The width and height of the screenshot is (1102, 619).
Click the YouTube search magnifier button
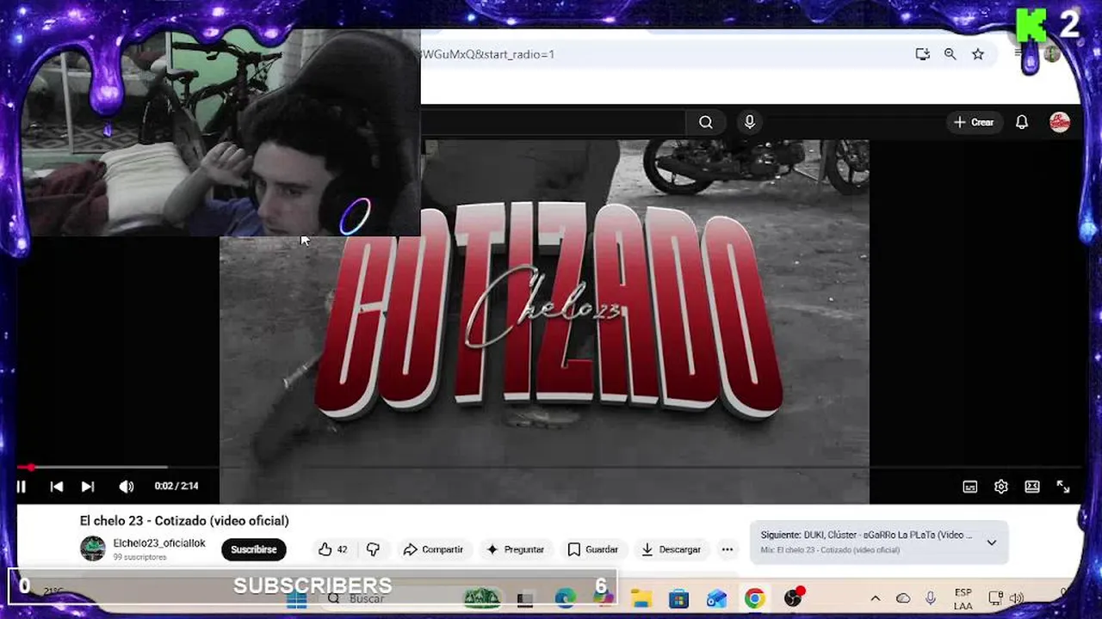pyautogui.click(x=706, y=122)
